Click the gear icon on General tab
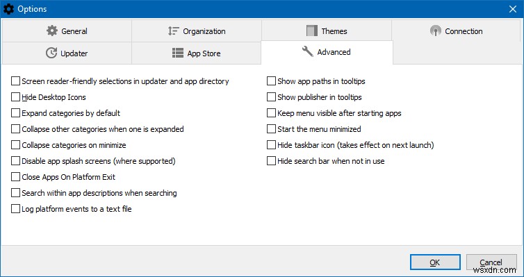This screenshot has width=524, height=277. 52,31
